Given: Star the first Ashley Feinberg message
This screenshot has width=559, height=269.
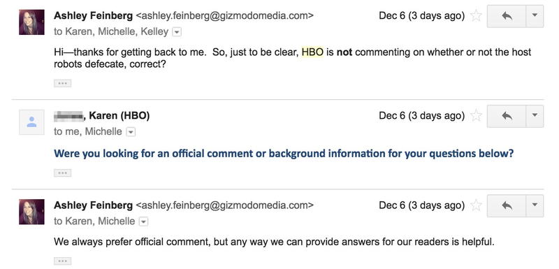Looking at the screenshot, I should pyautogui.click(x=476, y=15).
